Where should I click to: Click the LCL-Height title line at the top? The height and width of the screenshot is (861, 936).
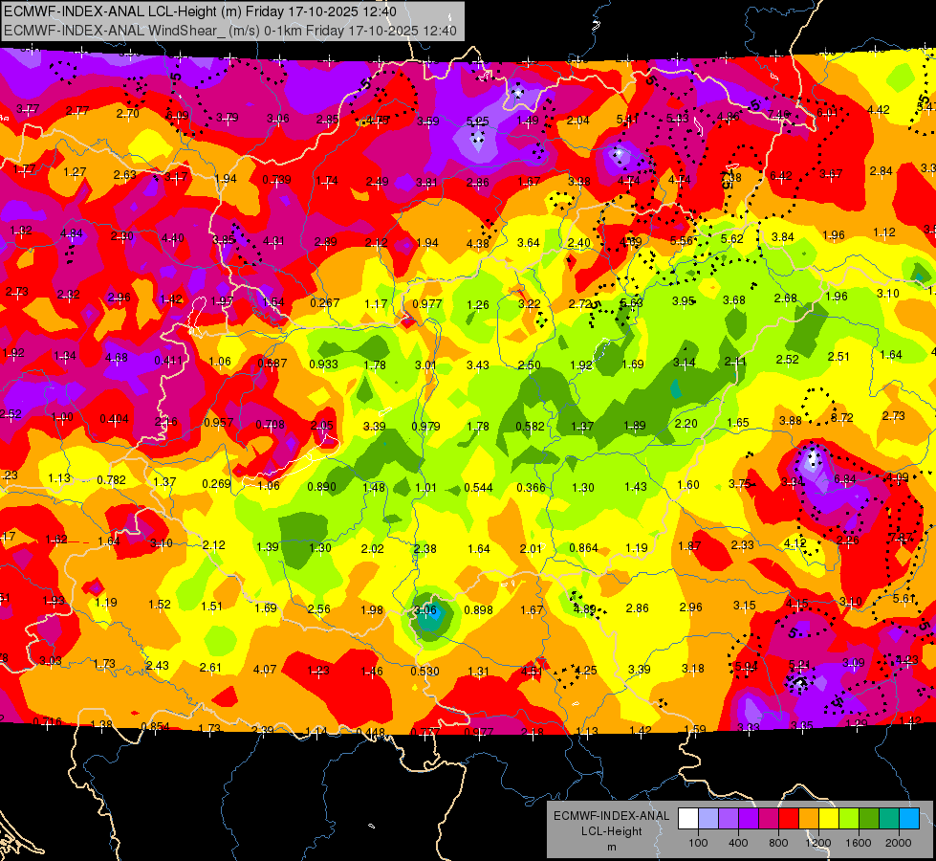(200, 11)
